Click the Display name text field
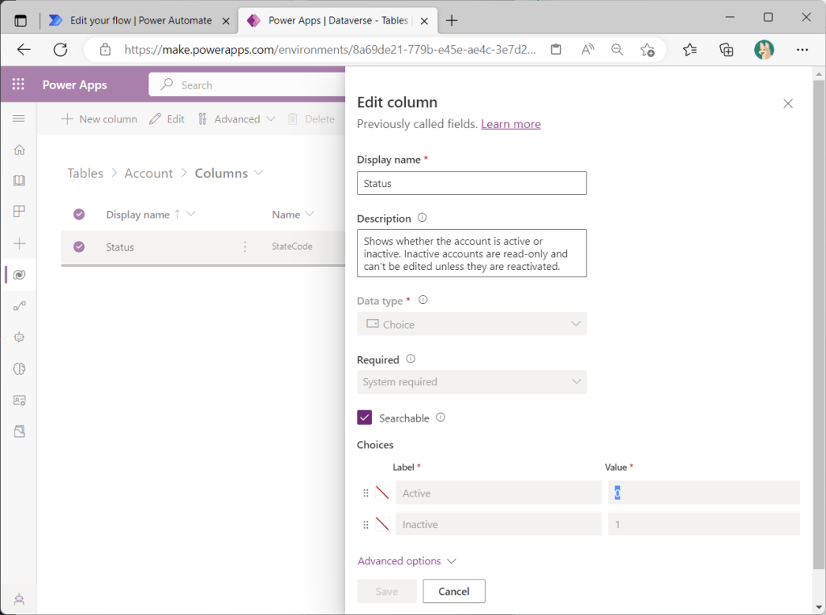This screenshot has width=826, height=615. point(472,183)
